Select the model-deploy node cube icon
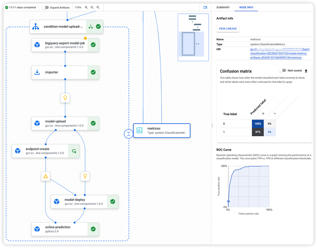317x248 pixels. (x=56, y=201)
